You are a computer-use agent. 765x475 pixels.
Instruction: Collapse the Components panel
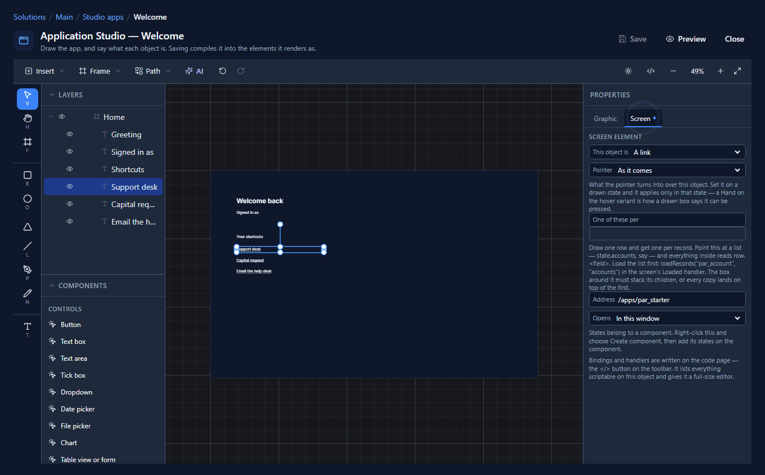pyautogui.click(x=52, y=286)
